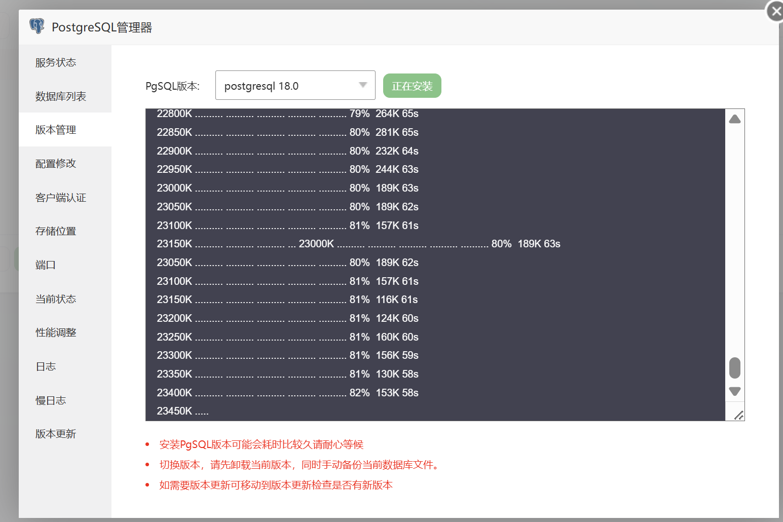The image size is (783, 522).
Task: Open 存储位置 settings
Action: 55,231
